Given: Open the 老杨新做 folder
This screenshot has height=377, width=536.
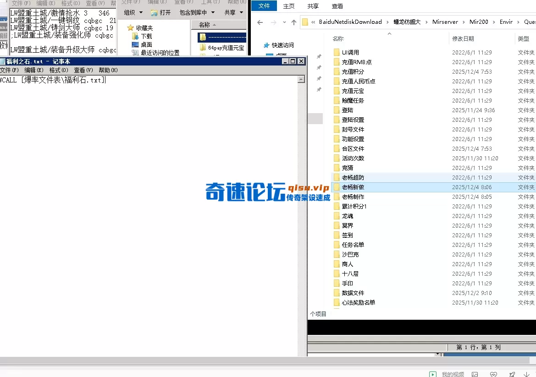Looking at the screenshot, I should (x=353, y=187).
